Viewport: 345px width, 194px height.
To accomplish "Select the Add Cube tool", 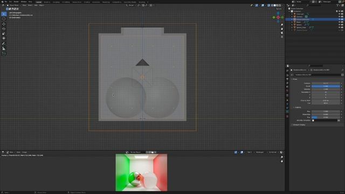I will (x=4, y=54).
